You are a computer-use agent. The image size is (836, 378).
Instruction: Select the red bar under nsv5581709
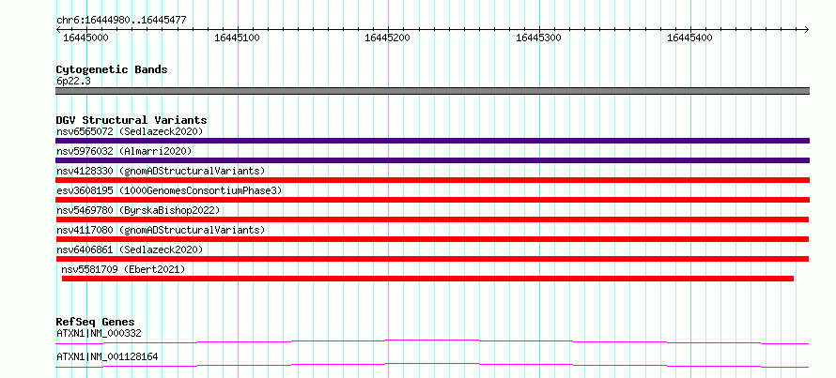427,279
